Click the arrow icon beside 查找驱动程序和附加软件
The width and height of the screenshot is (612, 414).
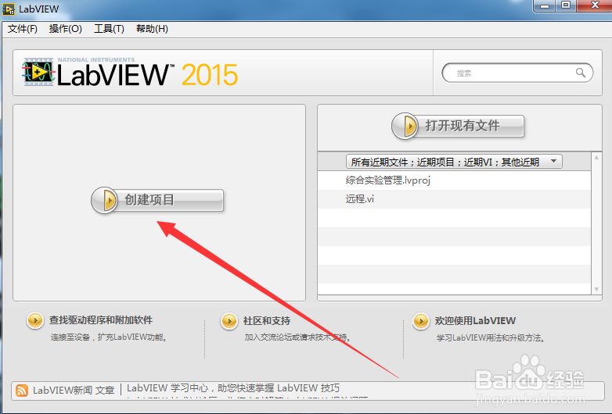[x=35, y=320]
